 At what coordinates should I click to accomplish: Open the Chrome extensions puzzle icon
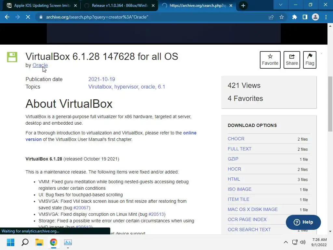[295, 17]
